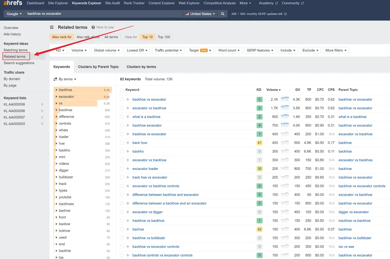The height and width of the screenshot is (259, 390).
Task: Open Academy external link
Action: coord(268,3)
